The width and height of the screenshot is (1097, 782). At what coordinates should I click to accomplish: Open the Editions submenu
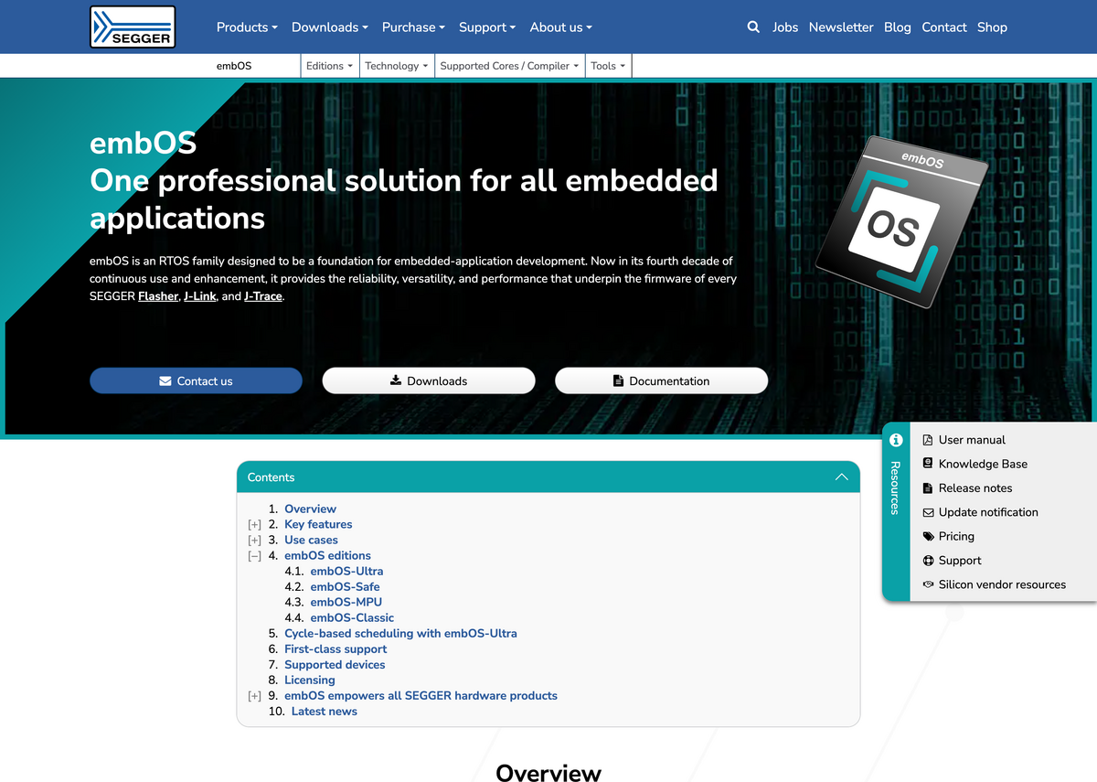(329, 66)
